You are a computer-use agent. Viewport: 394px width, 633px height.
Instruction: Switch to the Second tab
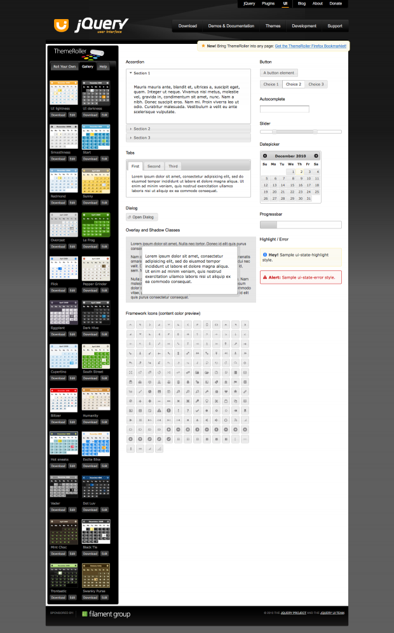pyautogui.click(x=154, y=166)
